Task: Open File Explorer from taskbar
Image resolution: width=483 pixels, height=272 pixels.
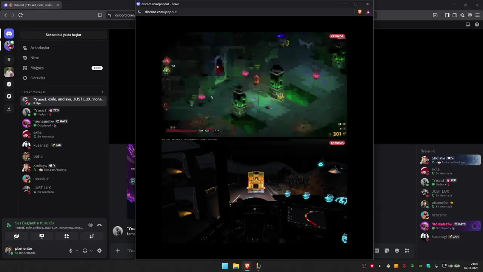Action: point(236,266)
